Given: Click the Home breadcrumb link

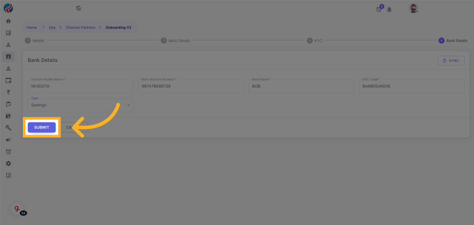Looking at the screenshot, I should pyautogui.click(x=32, y=28).
